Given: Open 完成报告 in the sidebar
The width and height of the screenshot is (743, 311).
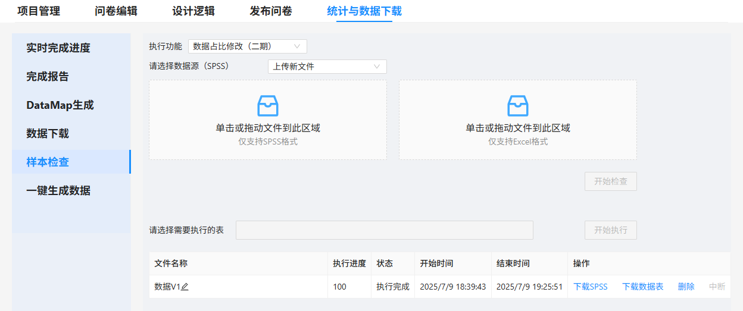Looking at the screenshot, I should tap(71, 77).
